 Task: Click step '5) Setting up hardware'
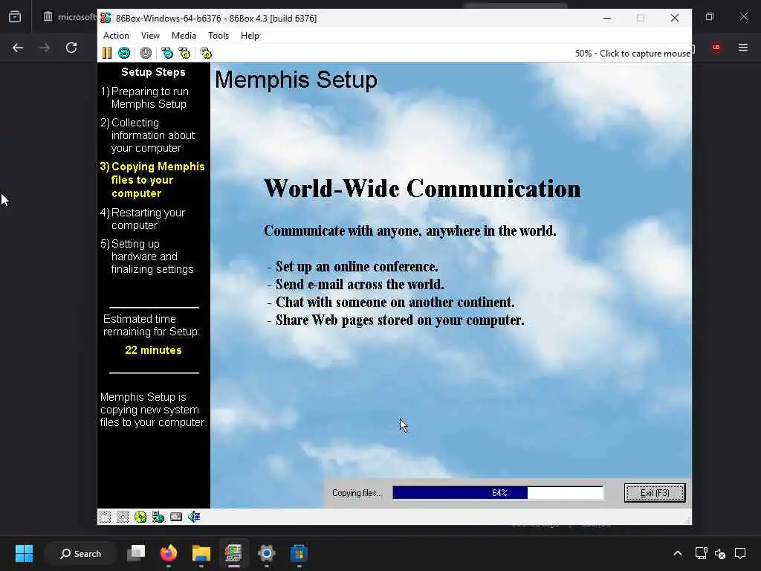(x=147, y=257)
